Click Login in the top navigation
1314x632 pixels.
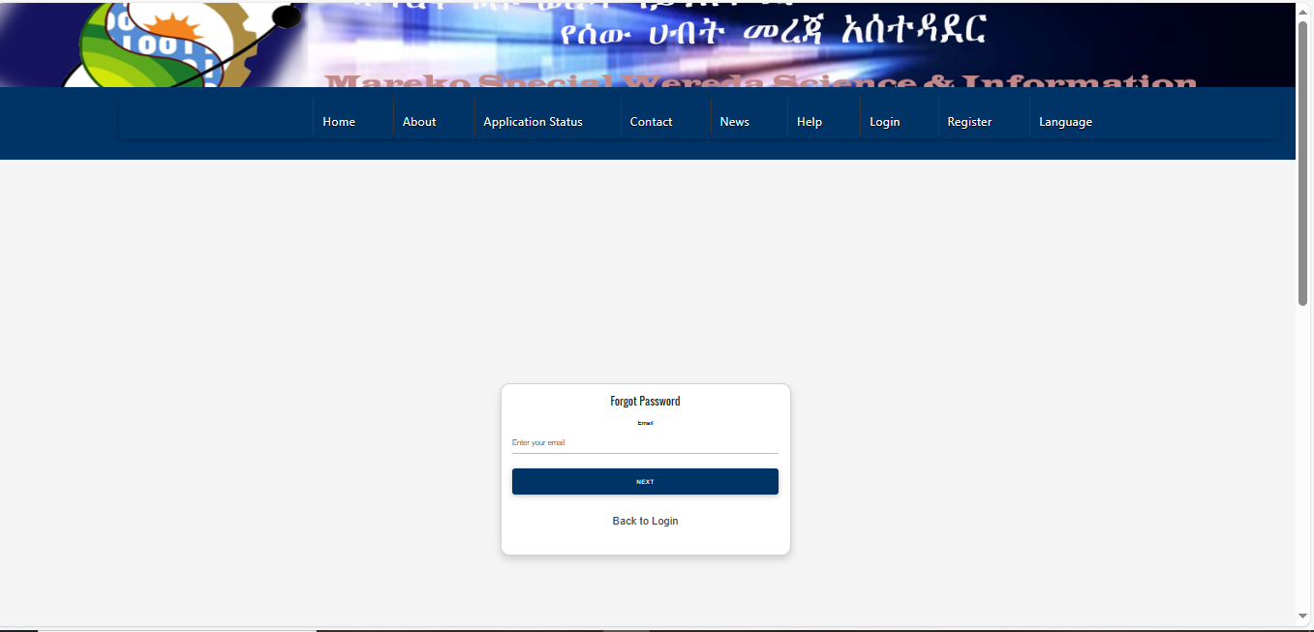click(x=884, y=122)
